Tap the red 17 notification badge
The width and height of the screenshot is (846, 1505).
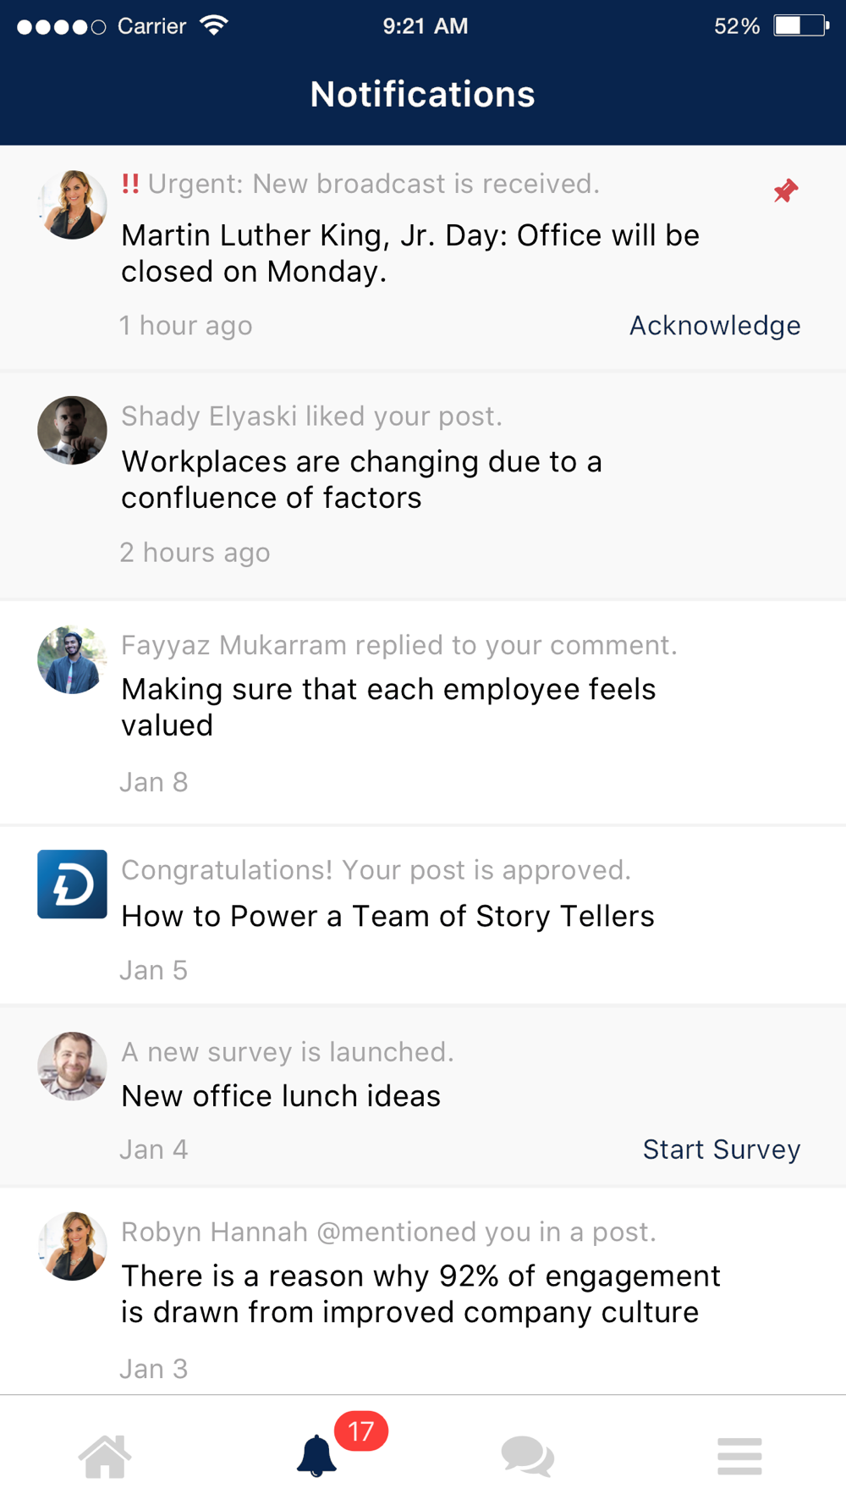361,1431
